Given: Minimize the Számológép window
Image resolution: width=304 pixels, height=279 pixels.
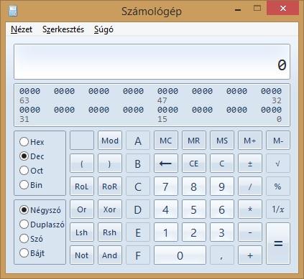Looking at the screenshot, I should coord(238,9).
